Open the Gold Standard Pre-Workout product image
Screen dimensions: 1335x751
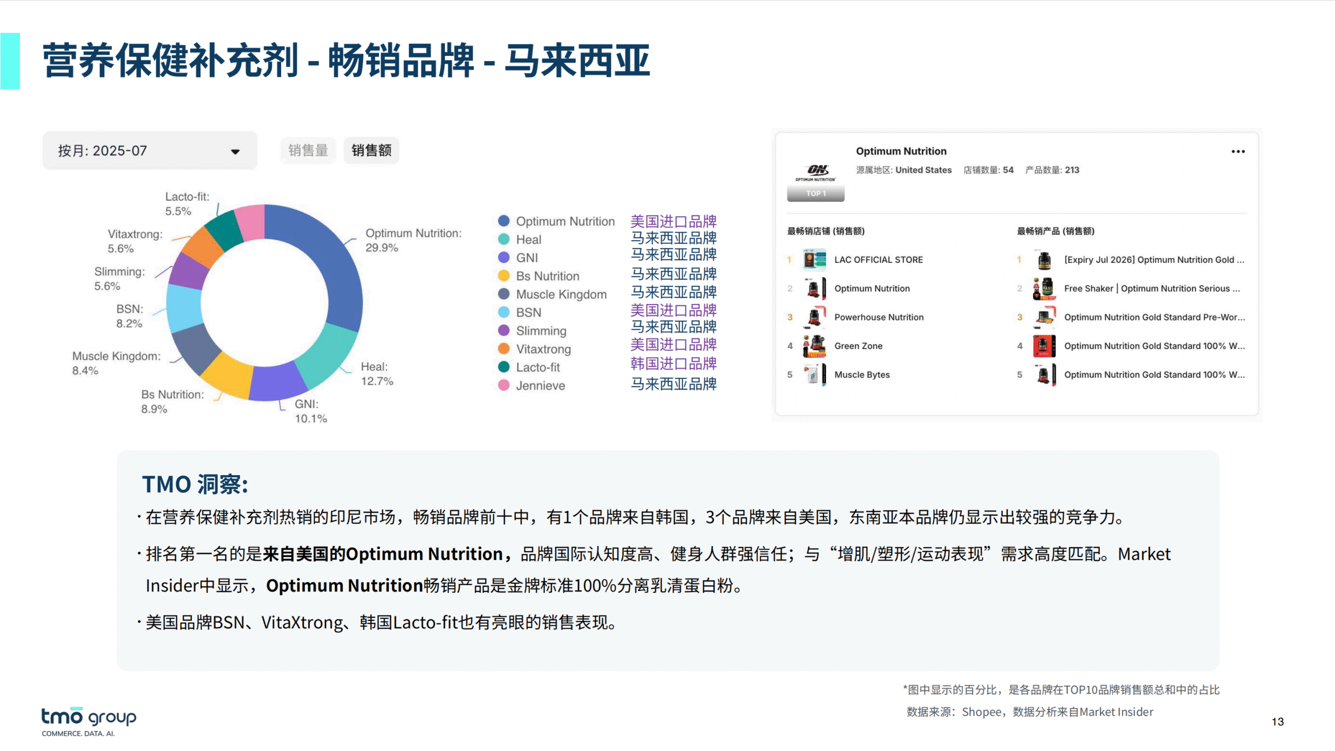point(1045,317)
